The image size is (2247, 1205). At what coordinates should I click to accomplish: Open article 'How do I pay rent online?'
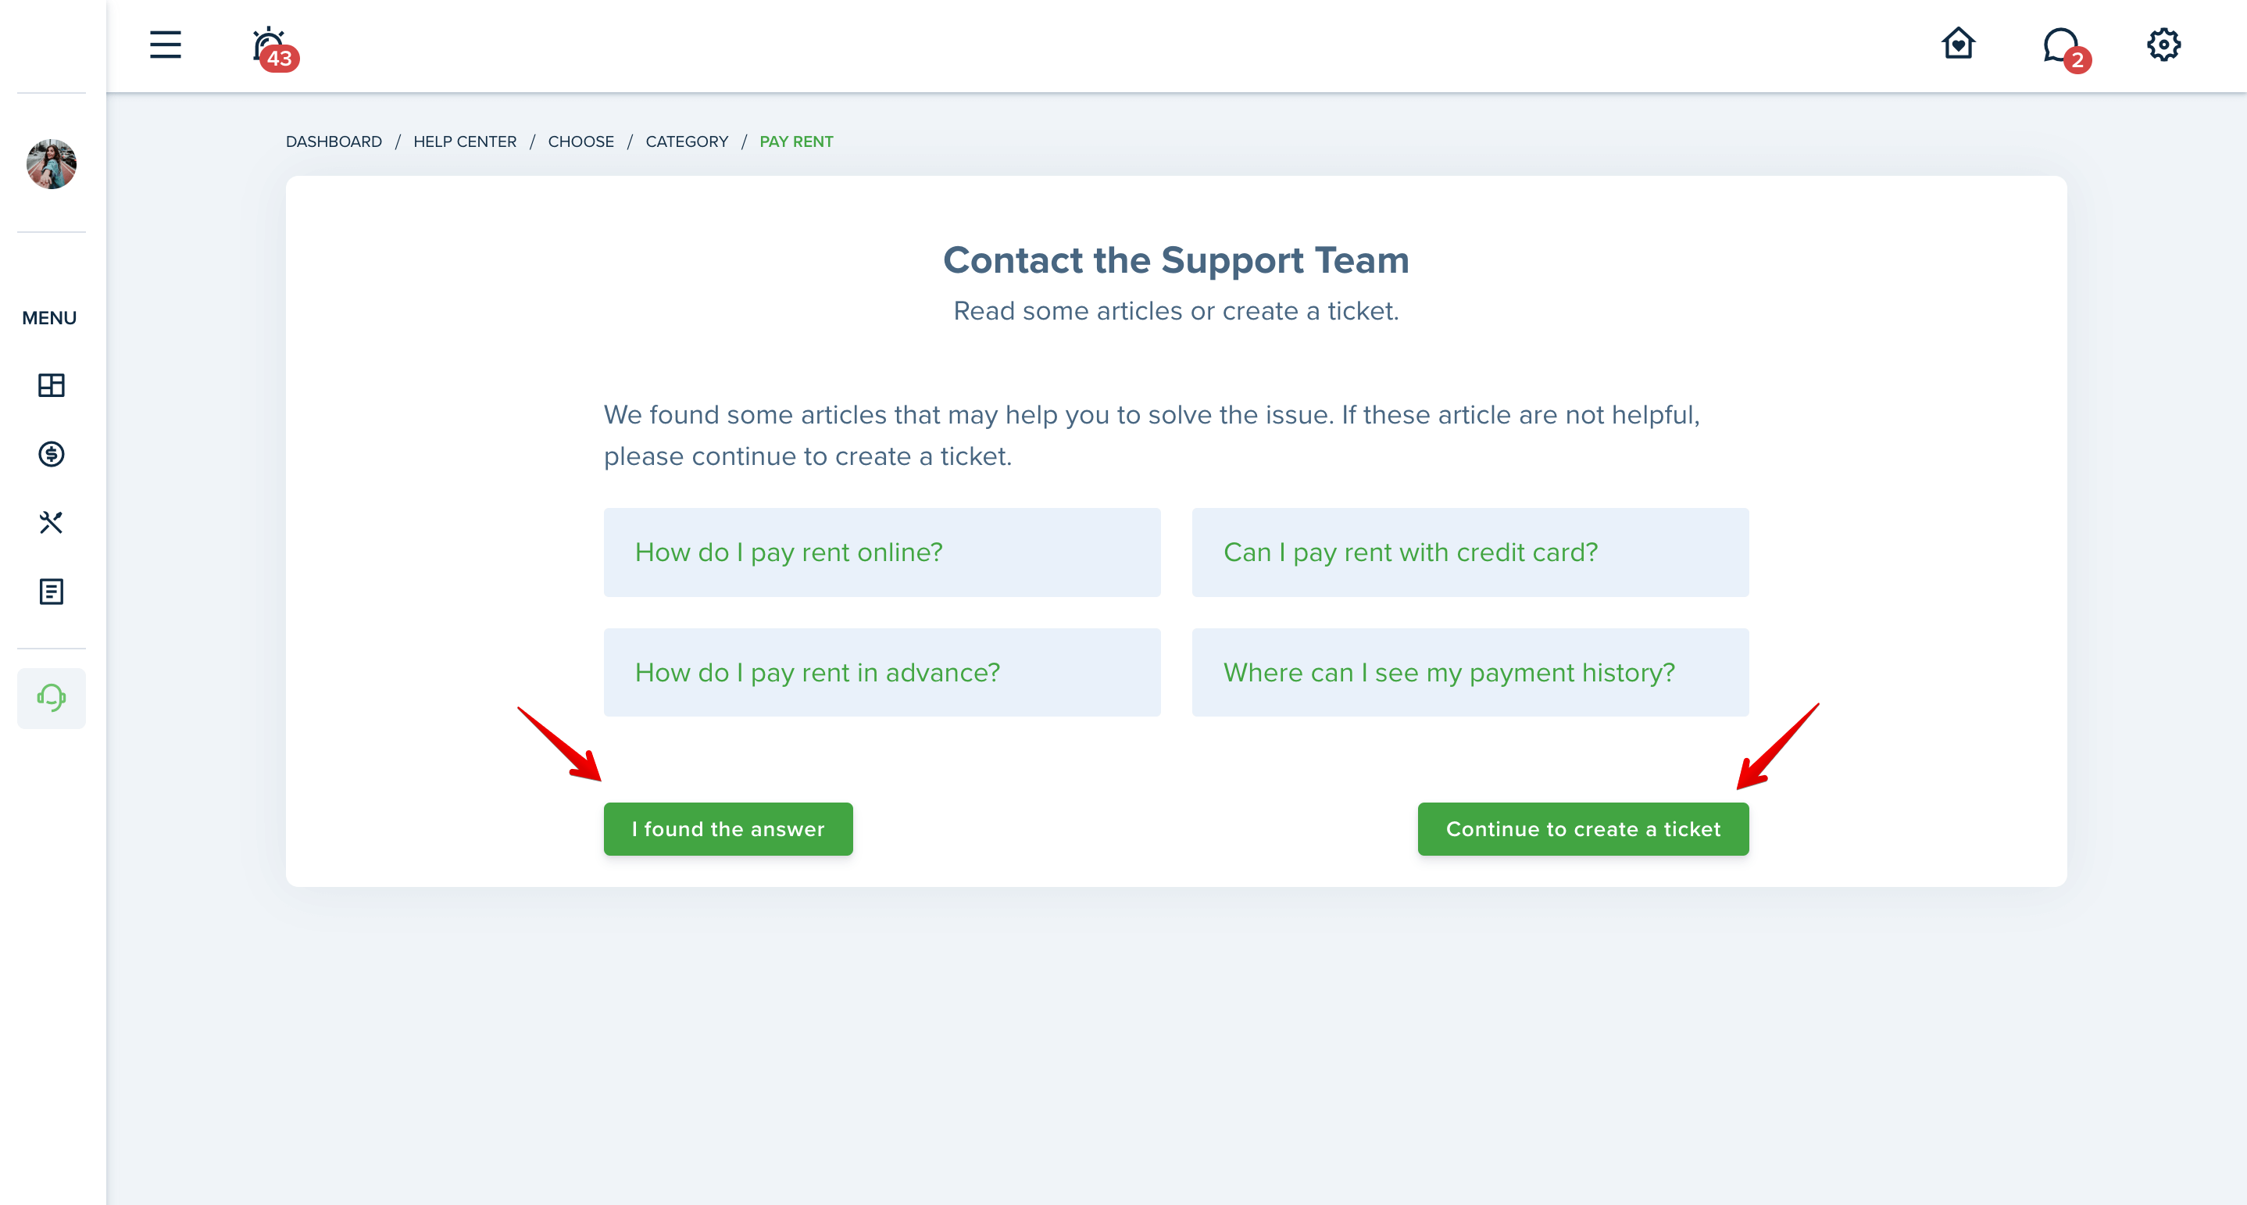tap(882, 552)
